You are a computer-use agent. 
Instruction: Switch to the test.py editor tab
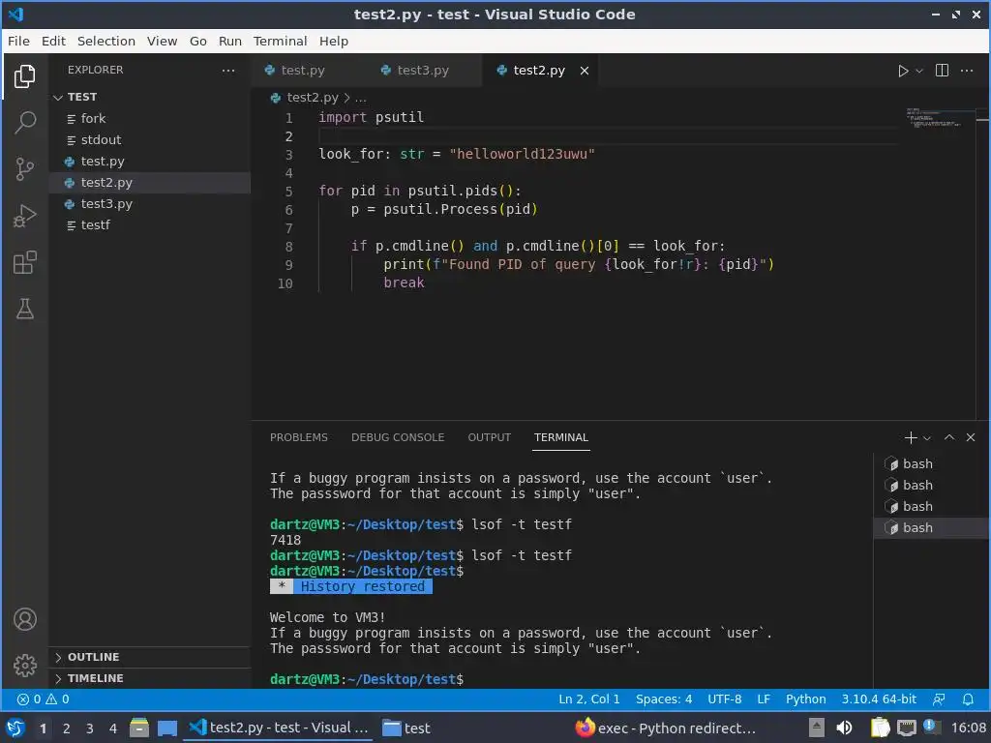303,70
